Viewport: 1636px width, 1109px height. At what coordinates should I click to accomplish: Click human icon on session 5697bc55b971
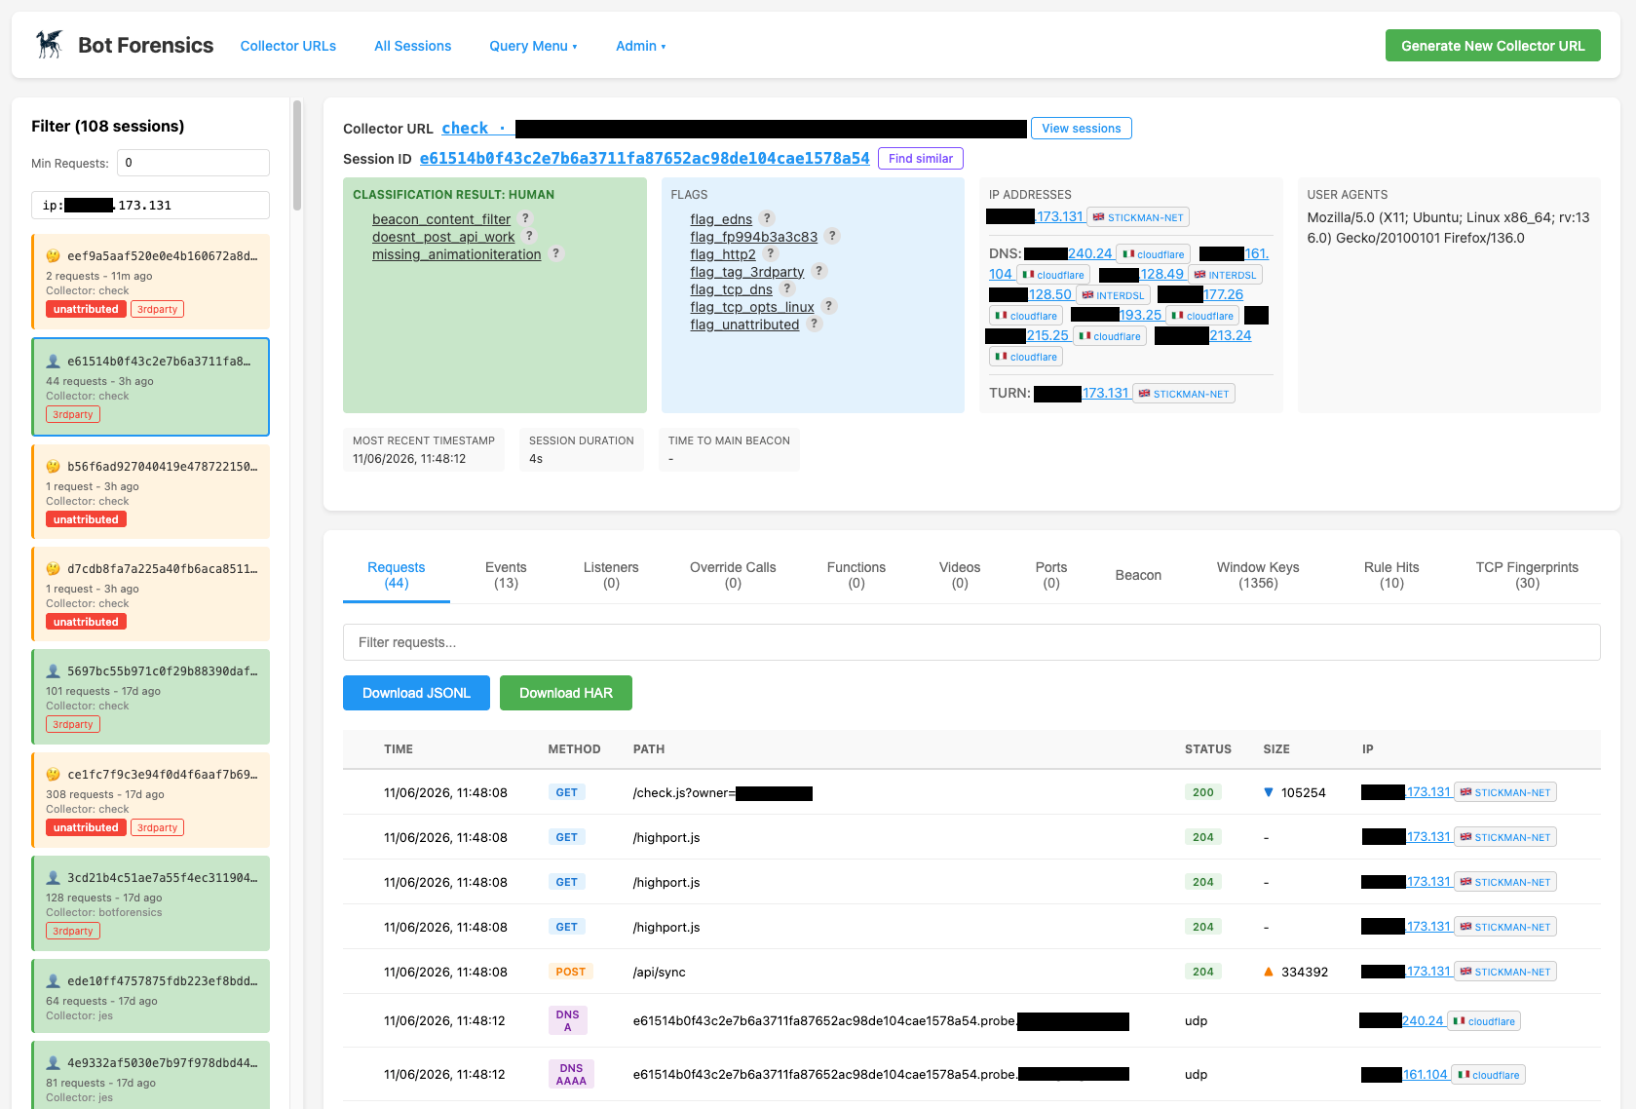pyautogui.click(x=54, y=671)
